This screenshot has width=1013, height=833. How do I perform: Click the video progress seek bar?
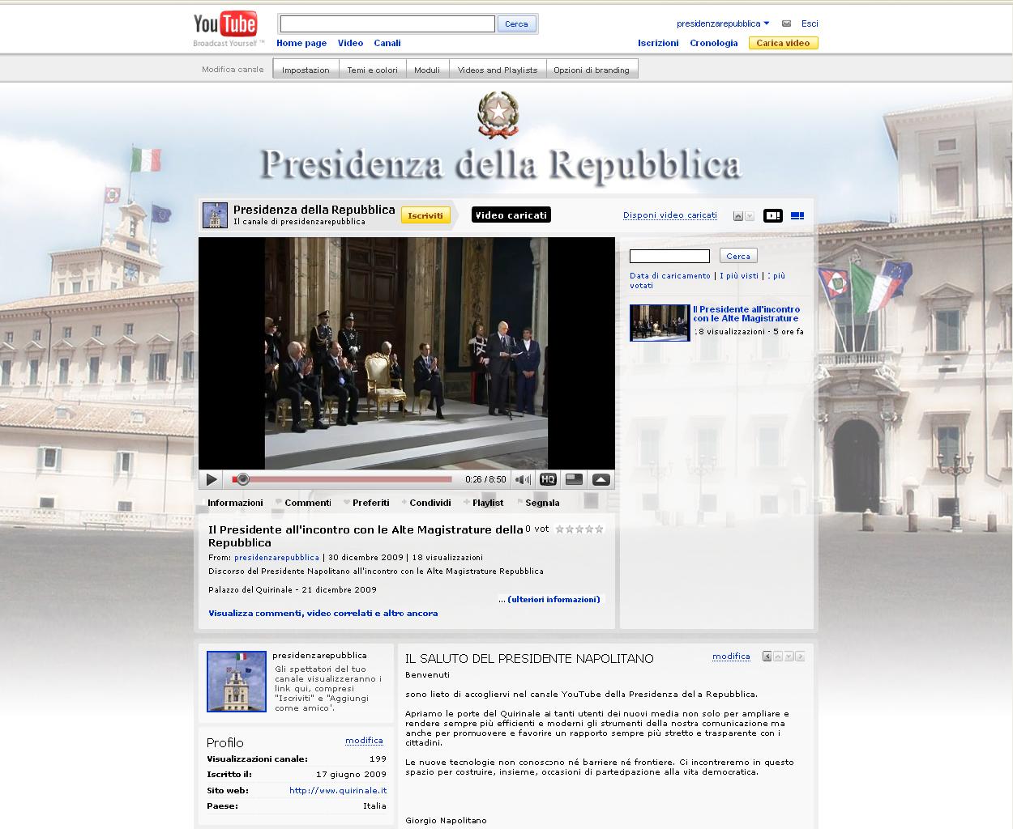348,479
